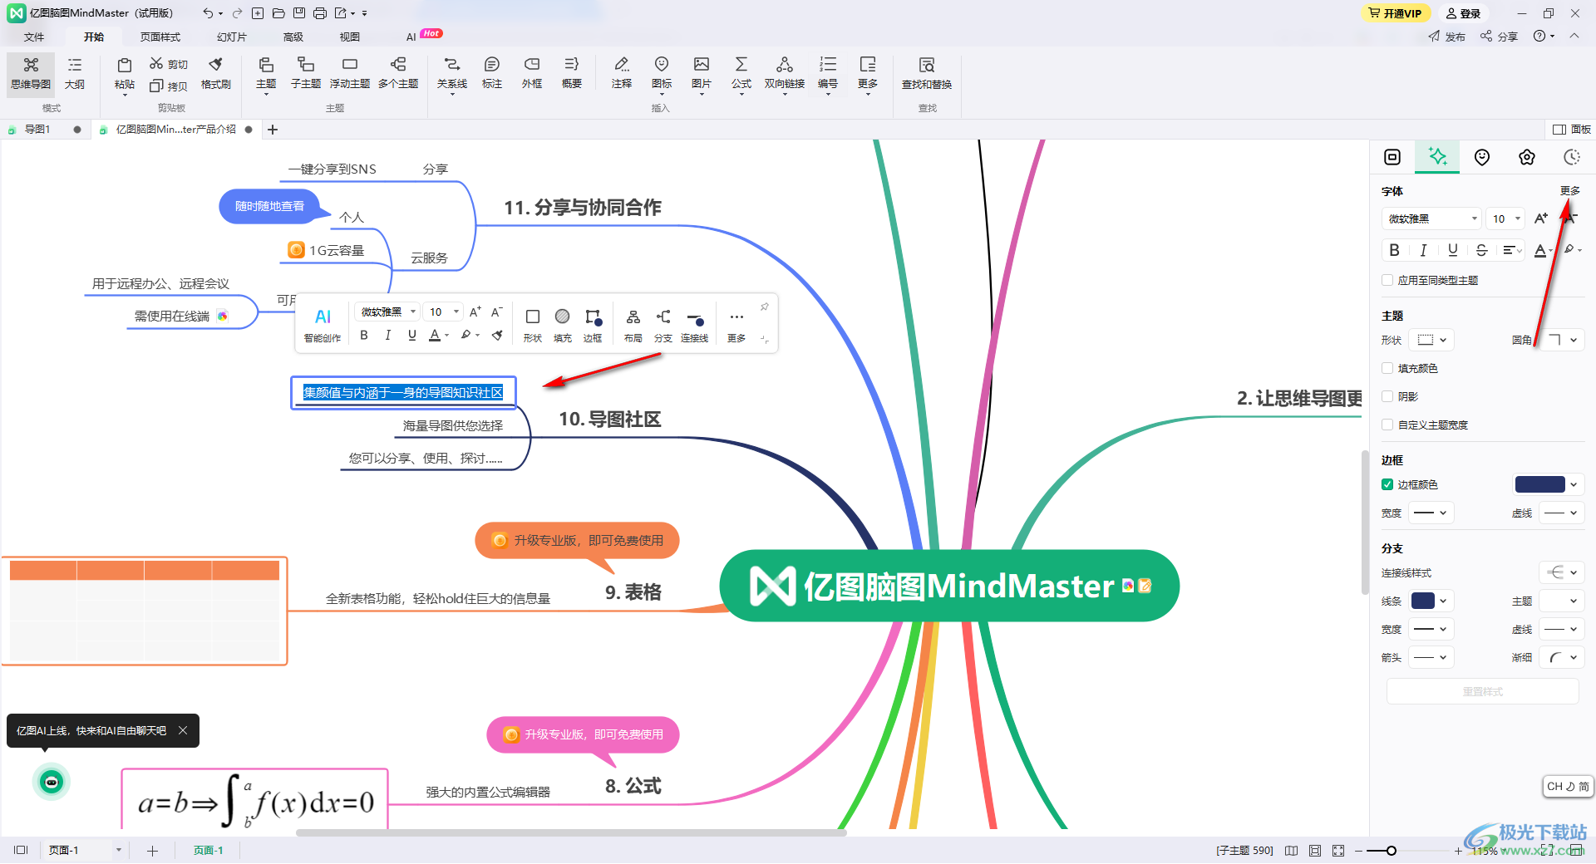Enable 应用至同类型主题 checkbox
1596x864 pixels.
point(1387,280)
